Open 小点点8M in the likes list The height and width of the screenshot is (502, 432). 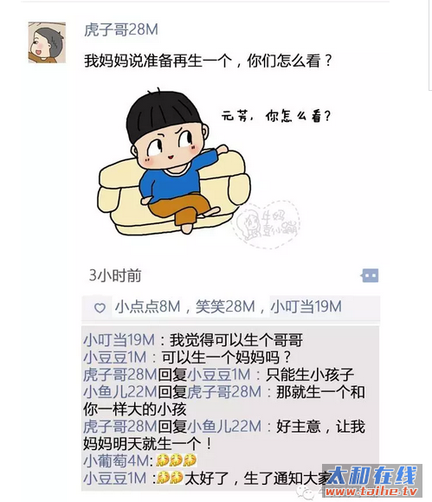coord(148,306)
